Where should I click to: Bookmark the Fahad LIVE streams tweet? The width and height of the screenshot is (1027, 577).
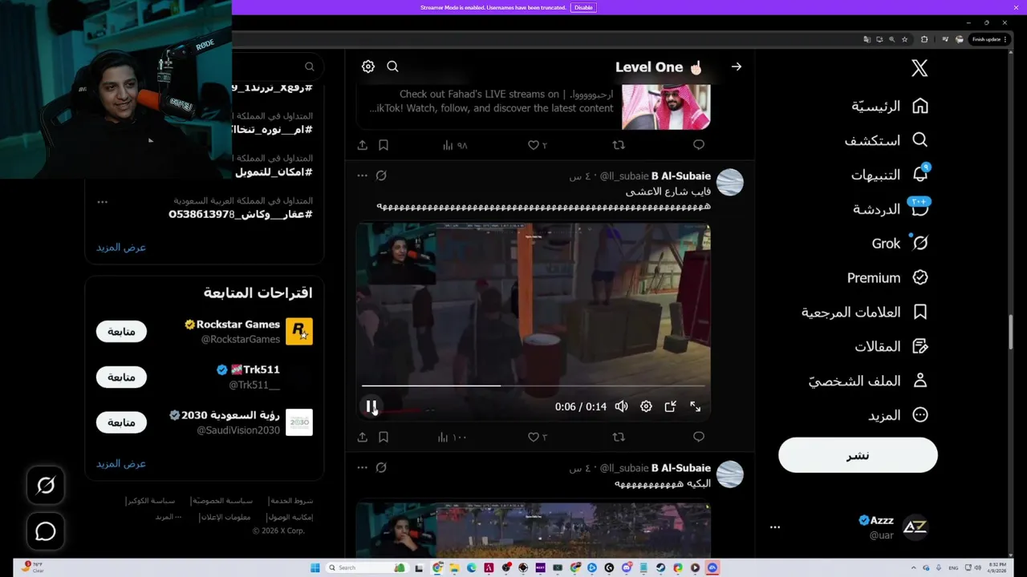384,145
